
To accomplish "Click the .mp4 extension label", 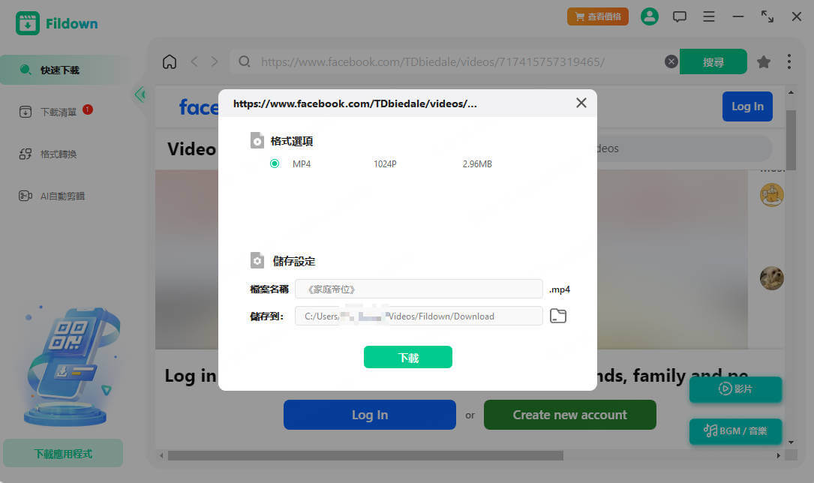I will pyautogui.click(x=560, y=289).
